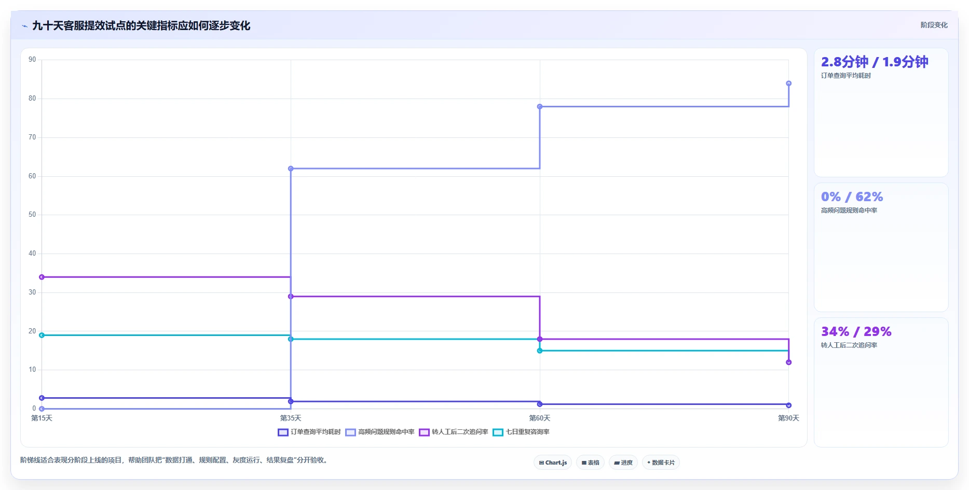The width and height of the screenshot is (969, 490).
Task: Click the 高频问题规则命中率 point at 第15天 (0)
Action: [42, 409]
